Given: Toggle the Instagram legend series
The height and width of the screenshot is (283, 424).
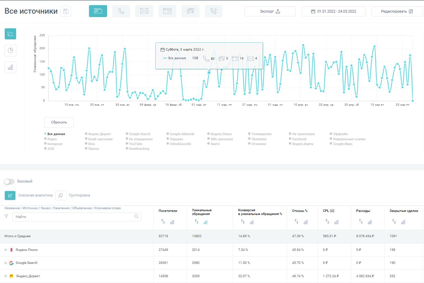Looking at the screenshot, I should click(x=53, y=144).
